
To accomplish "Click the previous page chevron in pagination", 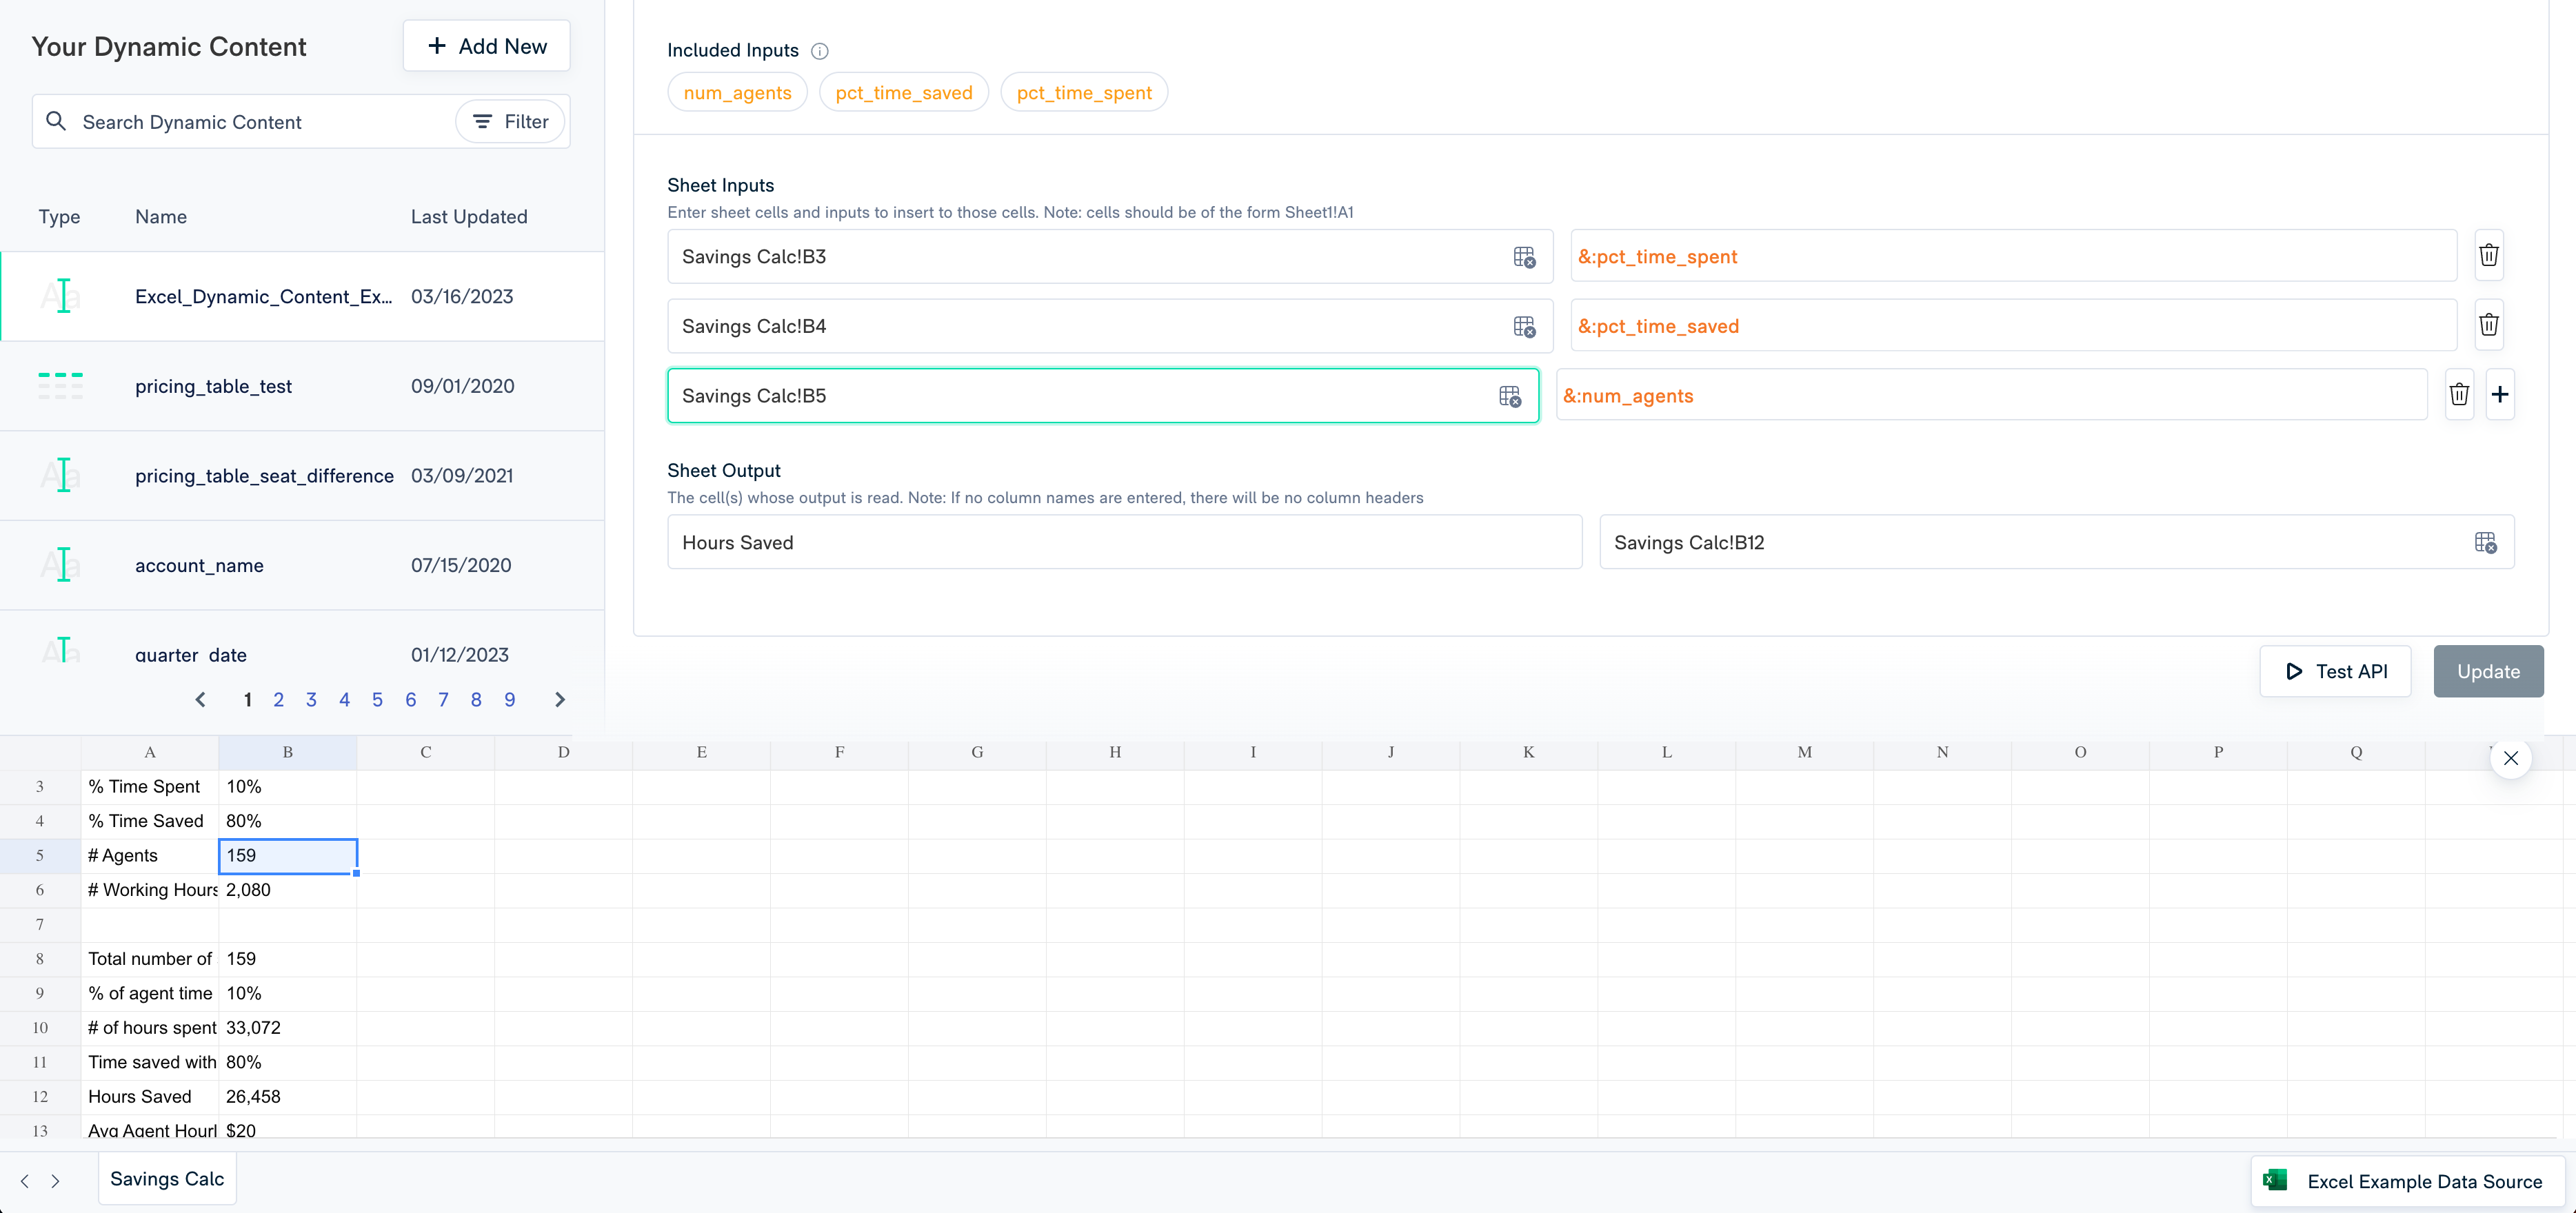I will coord(200,700).
